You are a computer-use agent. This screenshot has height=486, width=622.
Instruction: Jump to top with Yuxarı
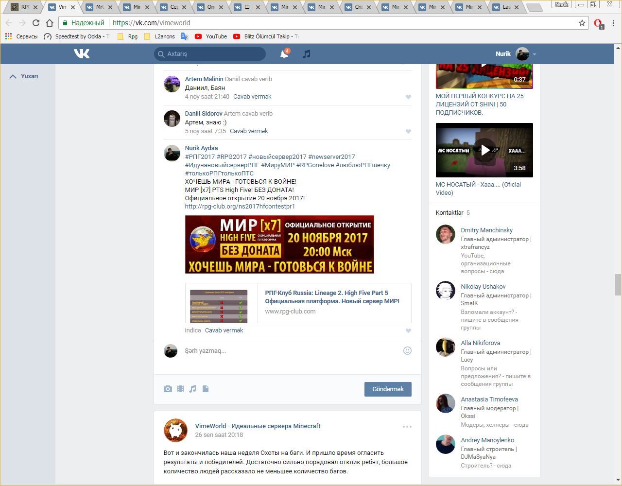coord(24,76)
